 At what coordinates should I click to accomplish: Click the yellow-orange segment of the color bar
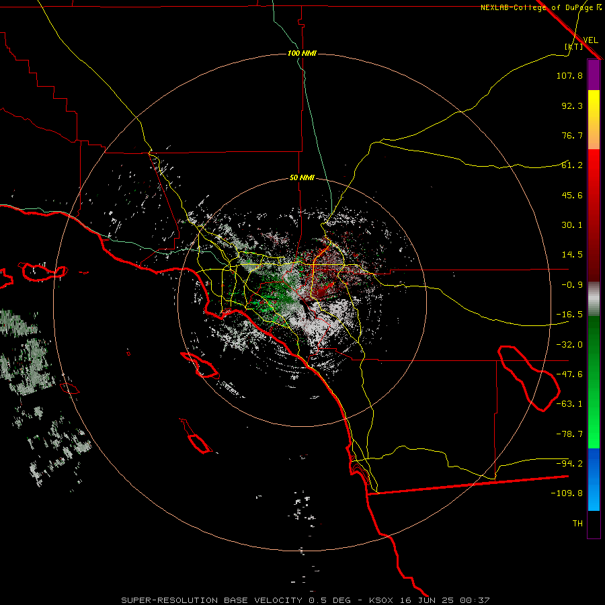pos(594,120)
